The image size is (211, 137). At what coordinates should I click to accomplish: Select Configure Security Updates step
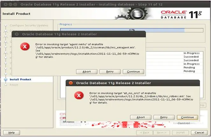click(29, 25)
